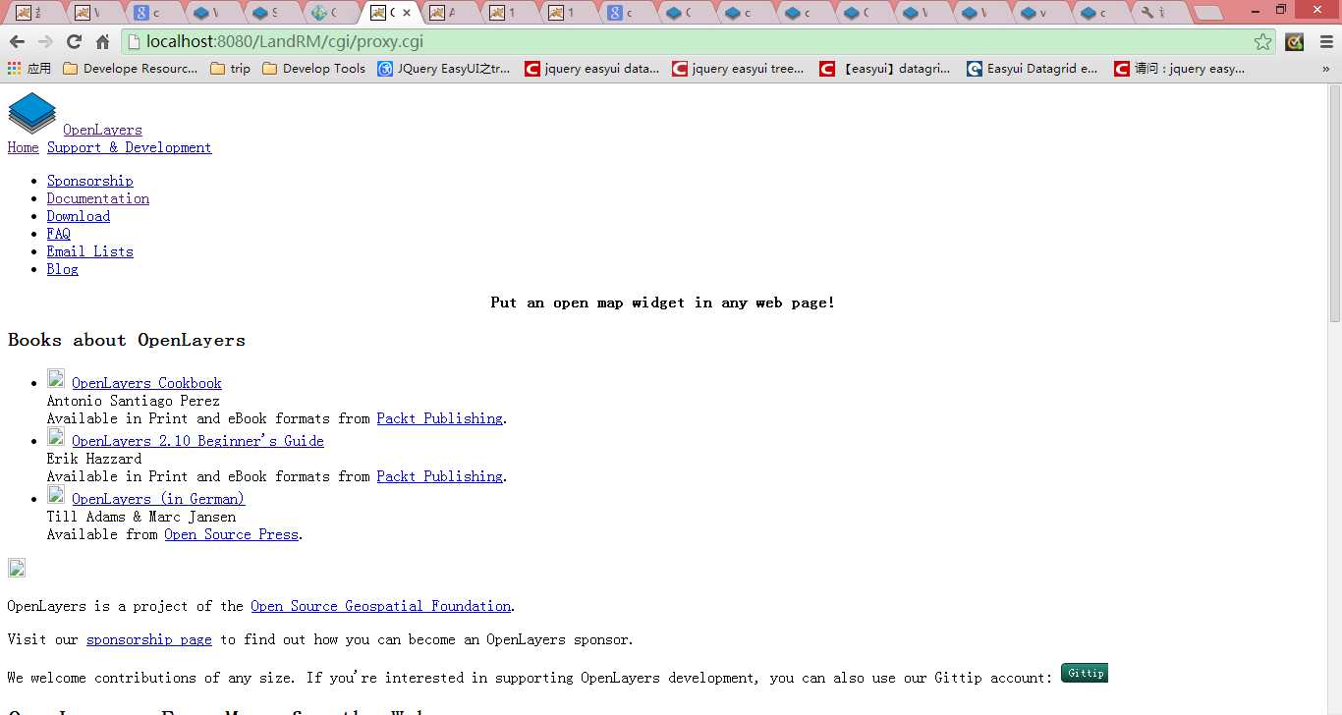The width and height of the screenshot is (1342, 715).
Task: Open the JQuery EasyUI之tr... bookmark
Action: pyautogui.click(x=444, y=69)
